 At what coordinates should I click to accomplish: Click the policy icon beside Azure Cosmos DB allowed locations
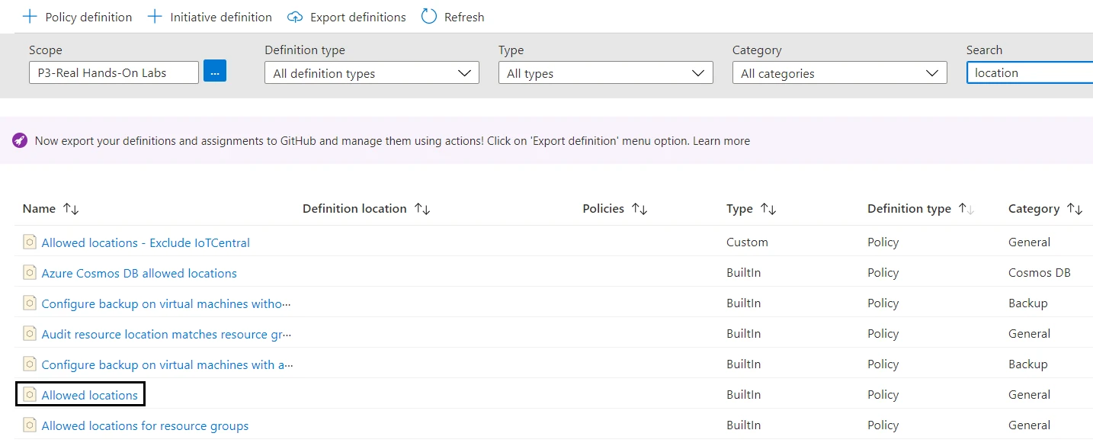click(29, 272)
